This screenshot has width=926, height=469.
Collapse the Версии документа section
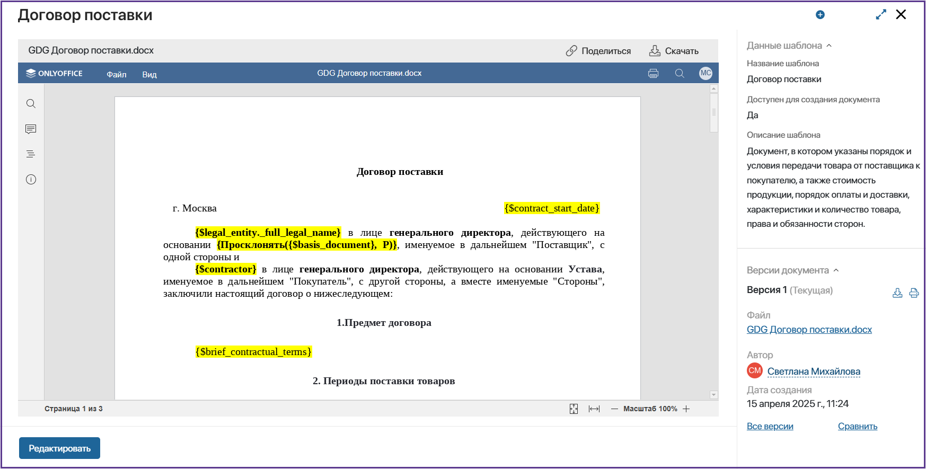836,270
